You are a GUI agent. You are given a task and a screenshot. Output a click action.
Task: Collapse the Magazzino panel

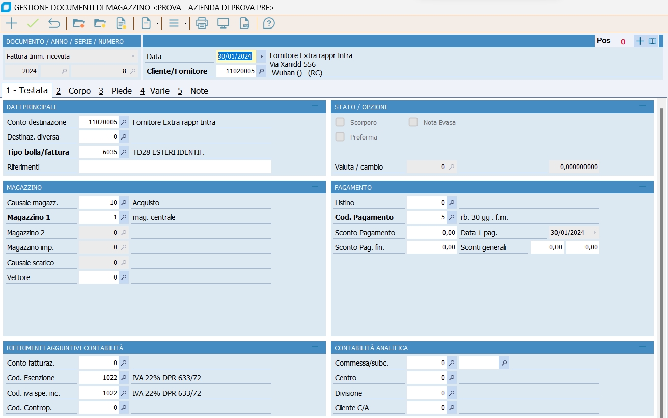pos(315,187)
